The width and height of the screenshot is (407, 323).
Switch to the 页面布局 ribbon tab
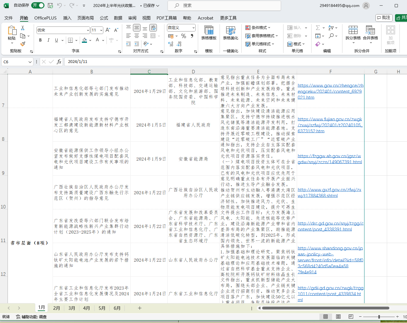coord(86,18)
